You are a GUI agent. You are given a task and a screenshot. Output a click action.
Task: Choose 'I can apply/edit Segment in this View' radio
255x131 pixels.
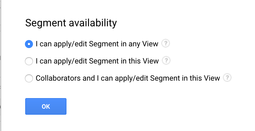click(29, 61)
